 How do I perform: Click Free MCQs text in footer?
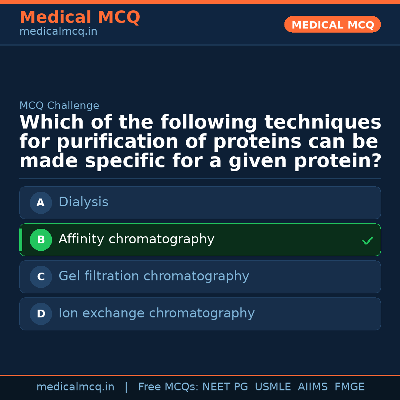pyautogui.click(x=168, y=387)
